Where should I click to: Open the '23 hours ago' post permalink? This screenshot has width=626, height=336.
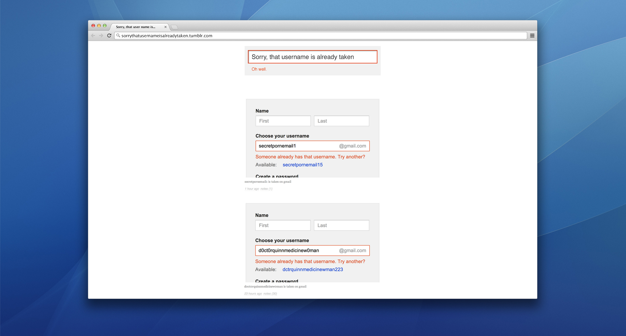coord(253,294)
